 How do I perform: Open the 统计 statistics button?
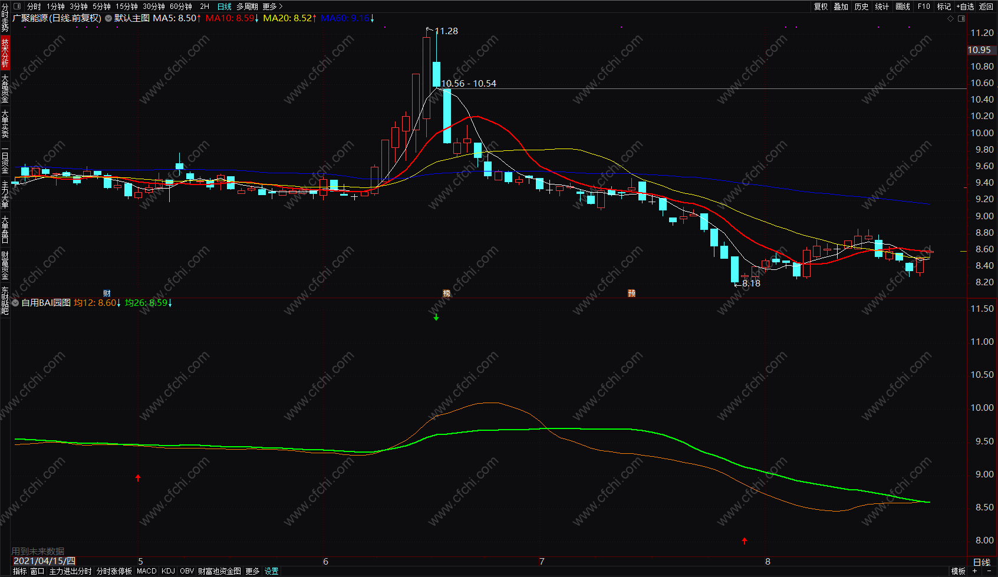click(x=882, y=6)
